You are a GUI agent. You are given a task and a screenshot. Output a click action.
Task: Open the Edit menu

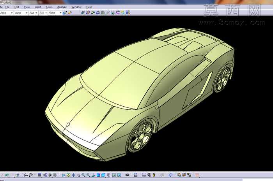click(x=16, y=7)
